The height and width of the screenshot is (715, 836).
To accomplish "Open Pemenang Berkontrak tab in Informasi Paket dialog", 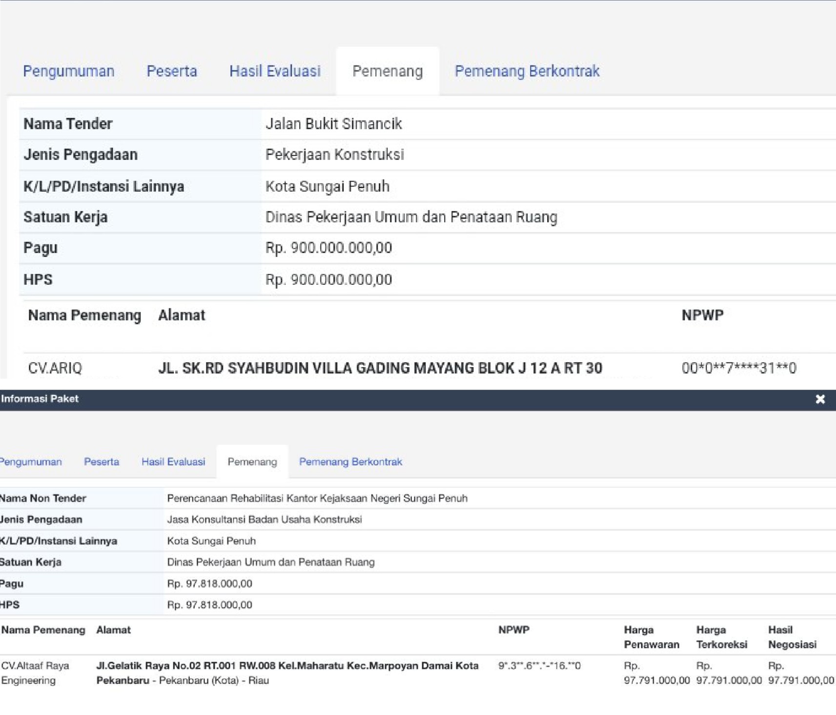I will [350, 462].
